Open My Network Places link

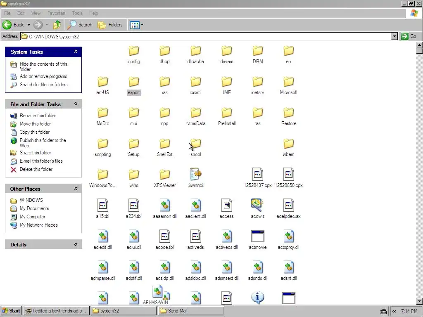pos(38,225)
